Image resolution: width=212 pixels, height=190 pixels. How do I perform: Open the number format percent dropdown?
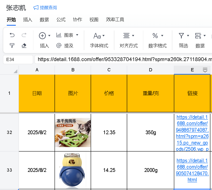click(162, 36)
